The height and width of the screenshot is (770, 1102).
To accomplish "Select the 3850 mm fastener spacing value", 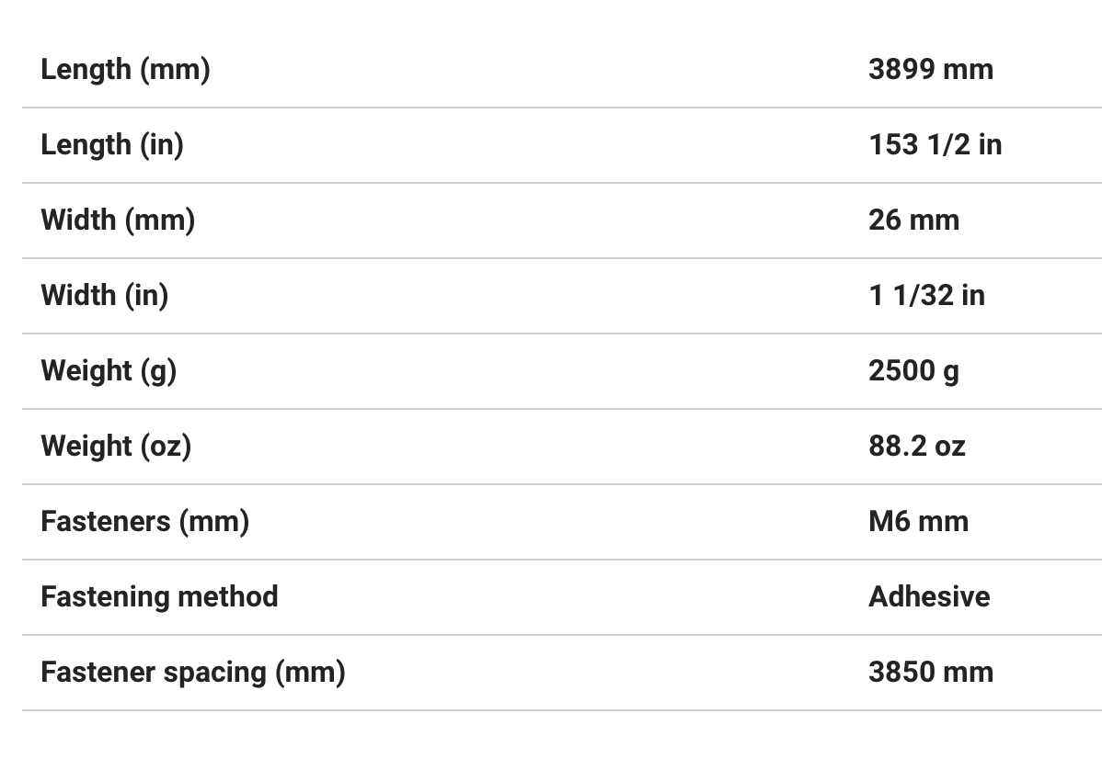I will [x=930, y=673].
